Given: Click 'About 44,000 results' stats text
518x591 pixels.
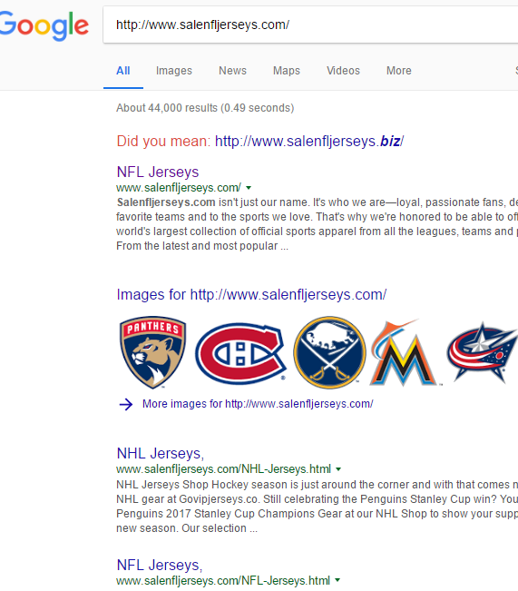Looking at the screenshot, I should point(205,108).
